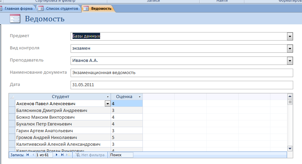This screenshot has width=302, height=164.
Task: Select the row Гарин Артем Анатольевич
Action: pos(63,131)
